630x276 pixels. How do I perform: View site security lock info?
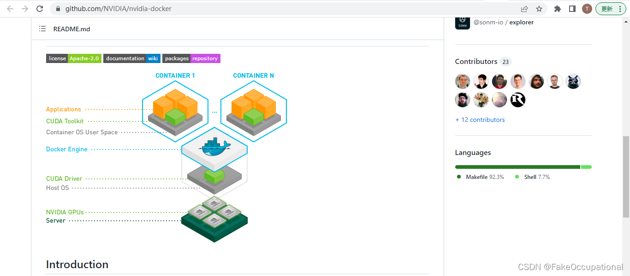[x=58, y=9]
